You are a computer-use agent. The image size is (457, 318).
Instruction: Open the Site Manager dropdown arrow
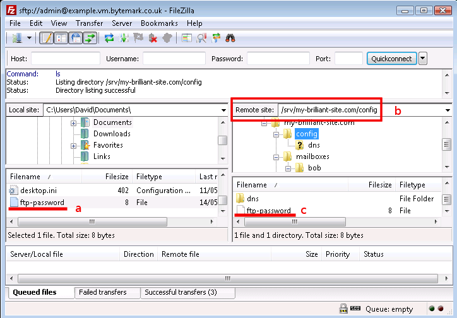[29, 38]
